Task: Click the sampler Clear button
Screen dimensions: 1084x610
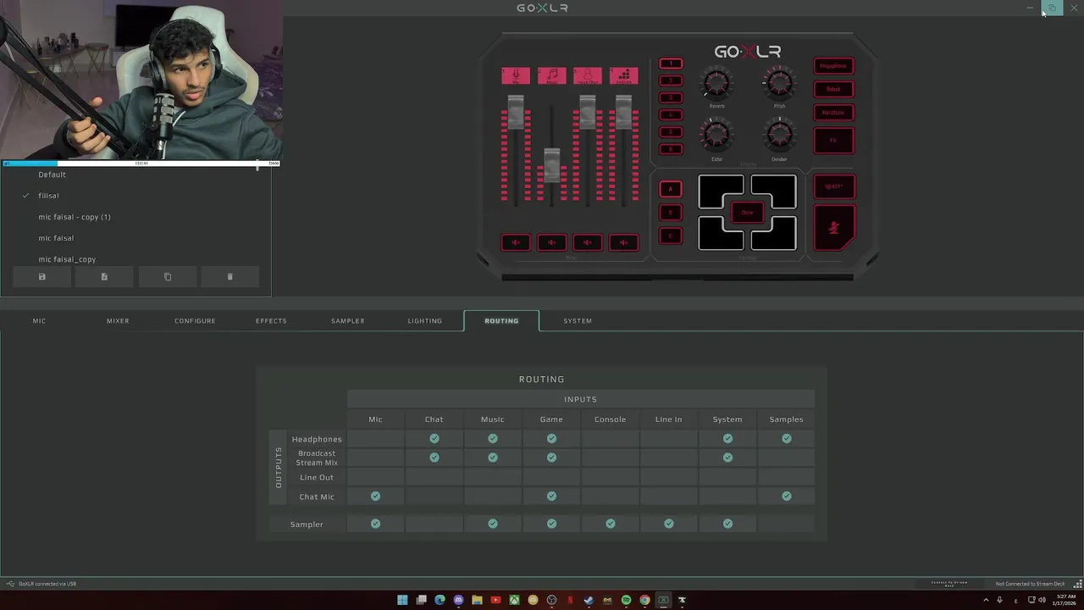Action: pyautogui.click(x=747, y=213)
